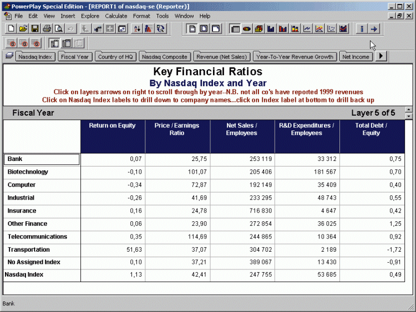This screenshot has width=416, height=312.
Task: Switch to scatter chart display
Action: (x=331, y=29)
